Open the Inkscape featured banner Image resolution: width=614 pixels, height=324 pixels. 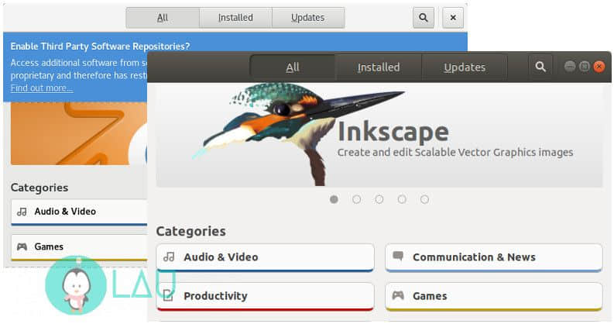tap(379, 135)
